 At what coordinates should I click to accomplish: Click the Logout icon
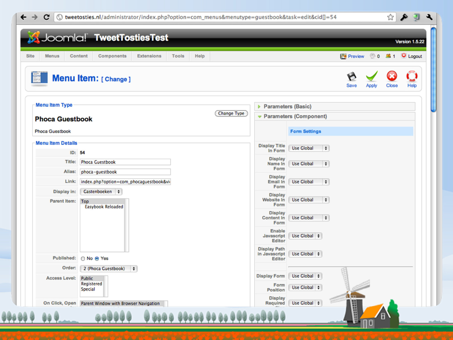(404, 56)
